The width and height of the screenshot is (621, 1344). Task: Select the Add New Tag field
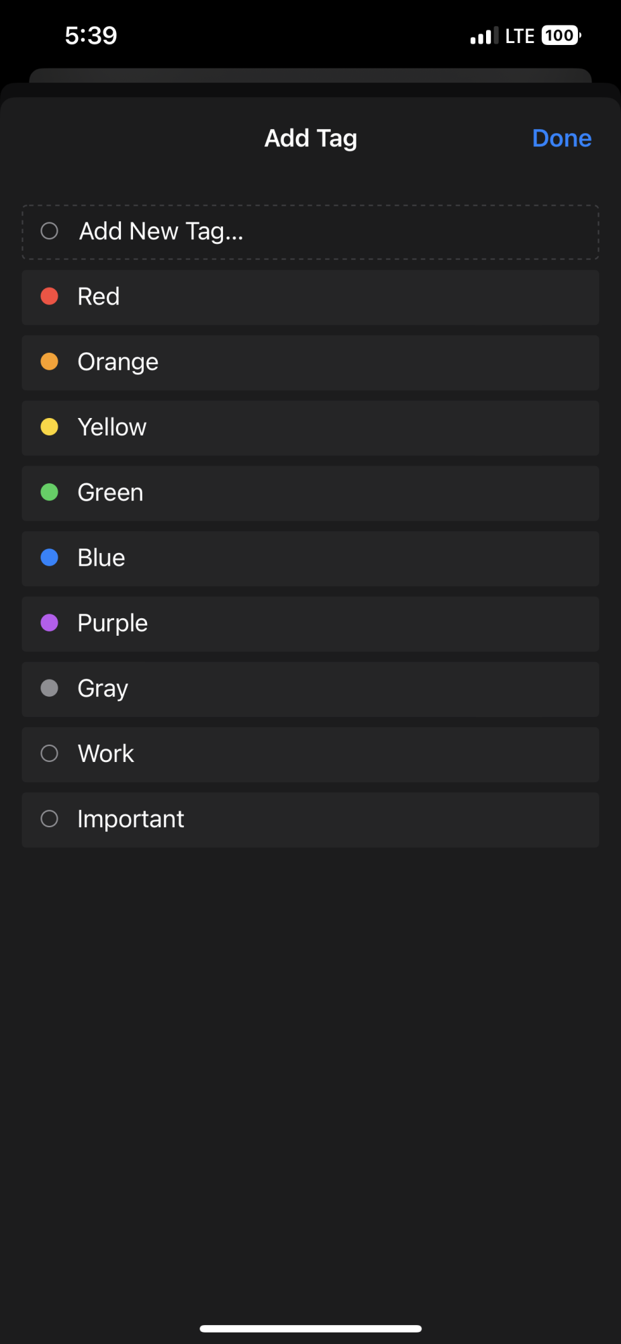[x=310, y=232]
